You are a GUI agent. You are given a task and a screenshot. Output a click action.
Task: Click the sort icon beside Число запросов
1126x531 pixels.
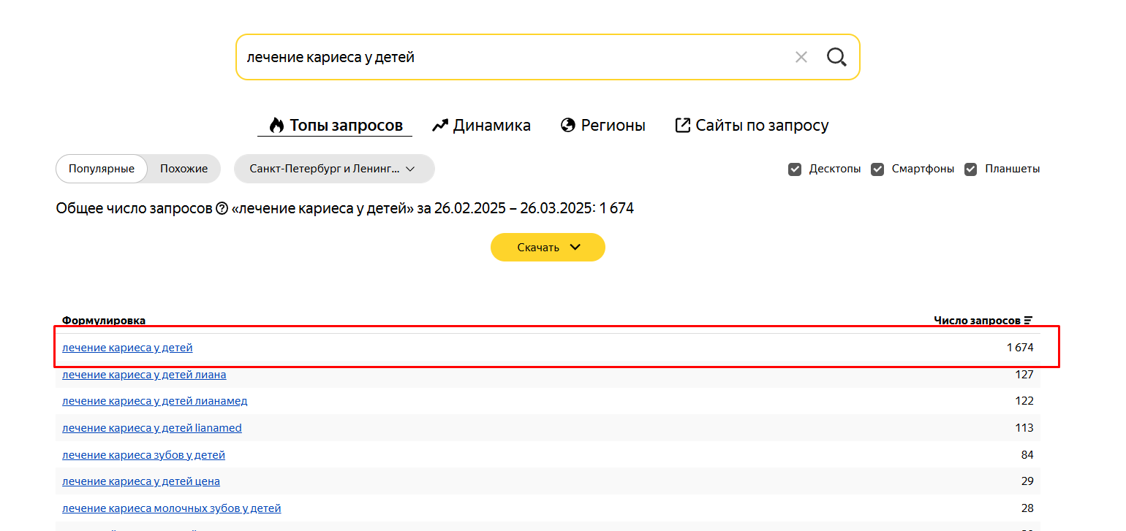click(x=1029, y=319)
